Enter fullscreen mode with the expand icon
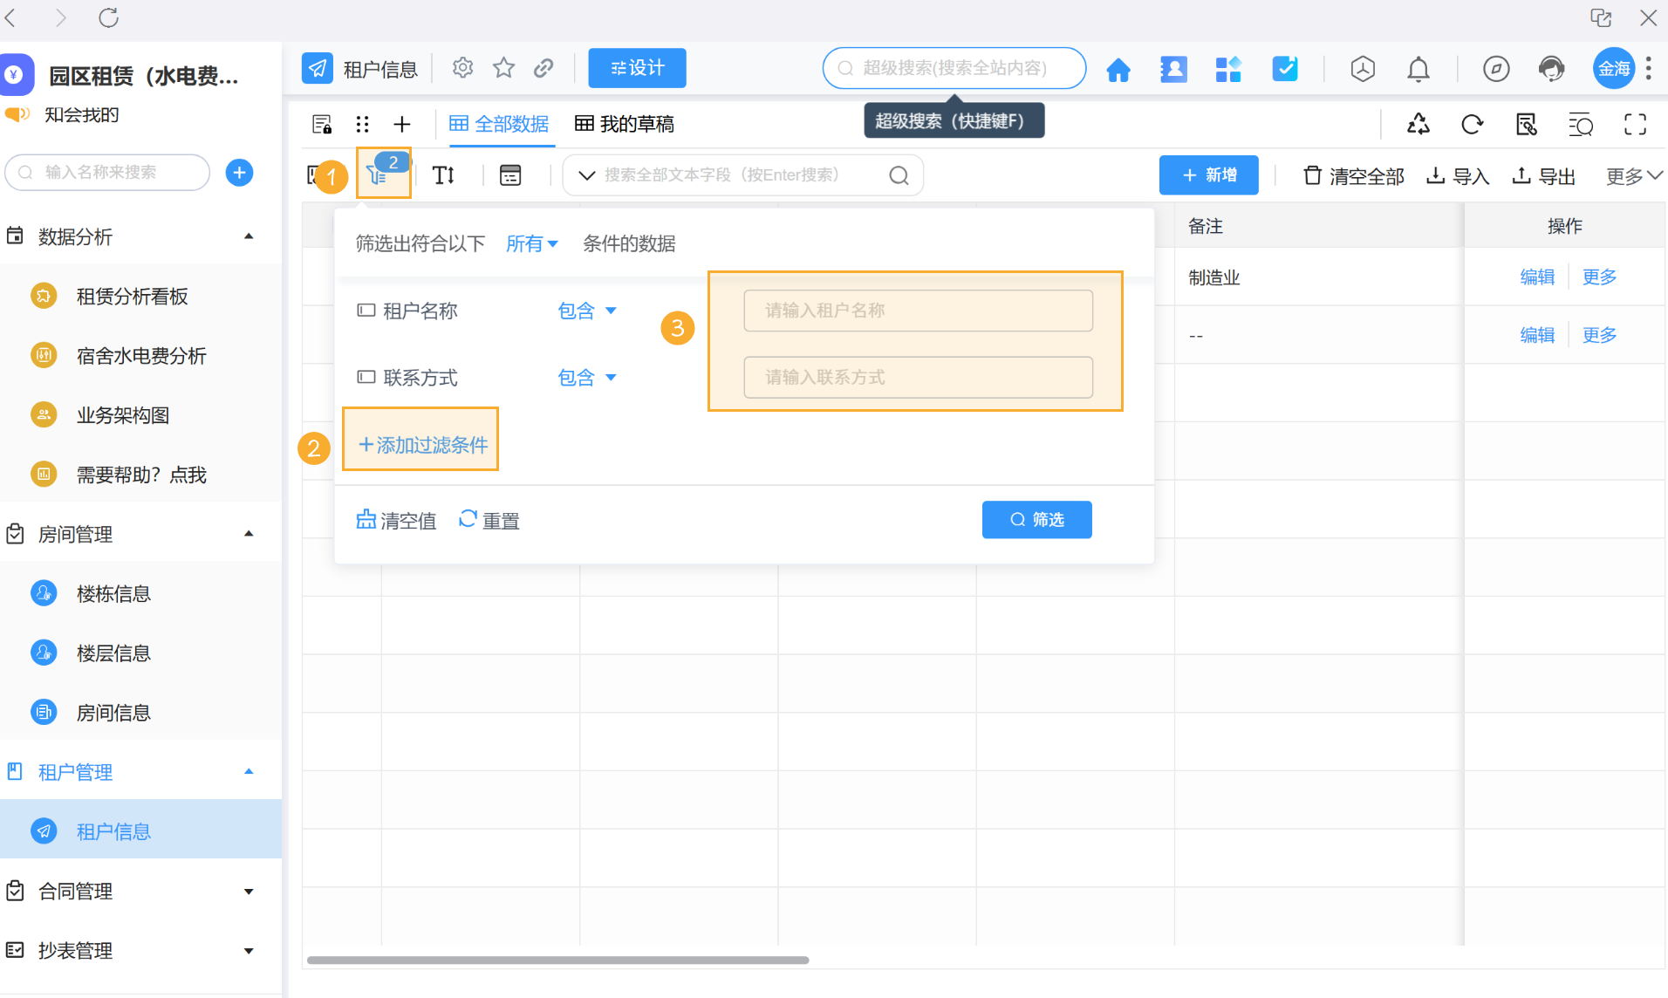This screenshot has width=1668, height=998. pos(1635,124)
